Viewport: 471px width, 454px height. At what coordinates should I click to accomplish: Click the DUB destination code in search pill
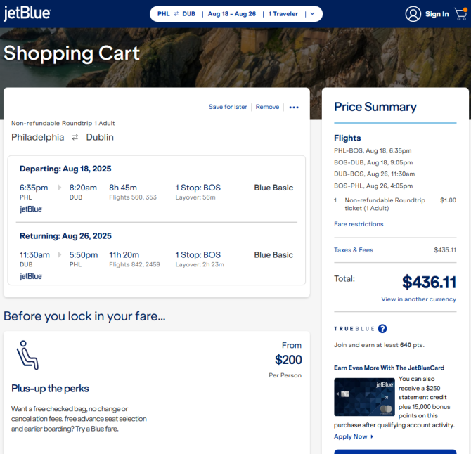pos(189,14)
